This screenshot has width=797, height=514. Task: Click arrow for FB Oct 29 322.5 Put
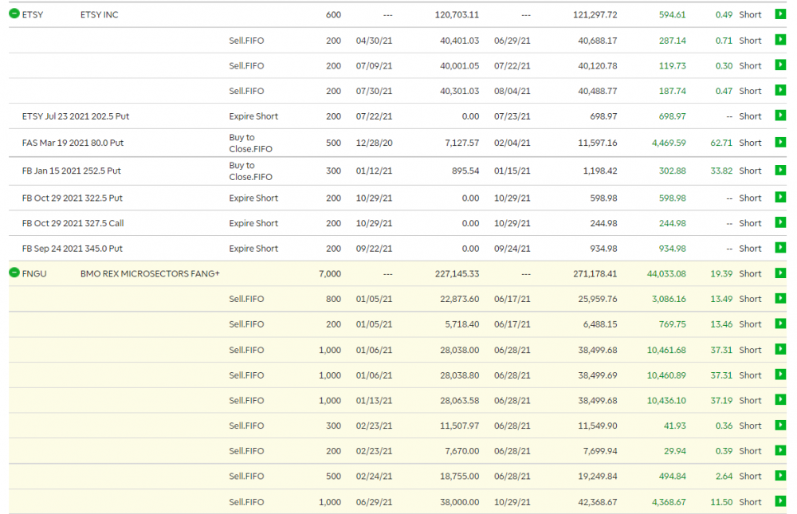[x=780, y=198]
